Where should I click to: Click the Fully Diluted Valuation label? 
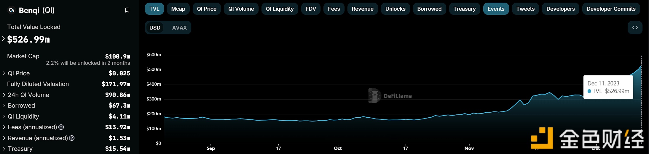coord(38,84)
